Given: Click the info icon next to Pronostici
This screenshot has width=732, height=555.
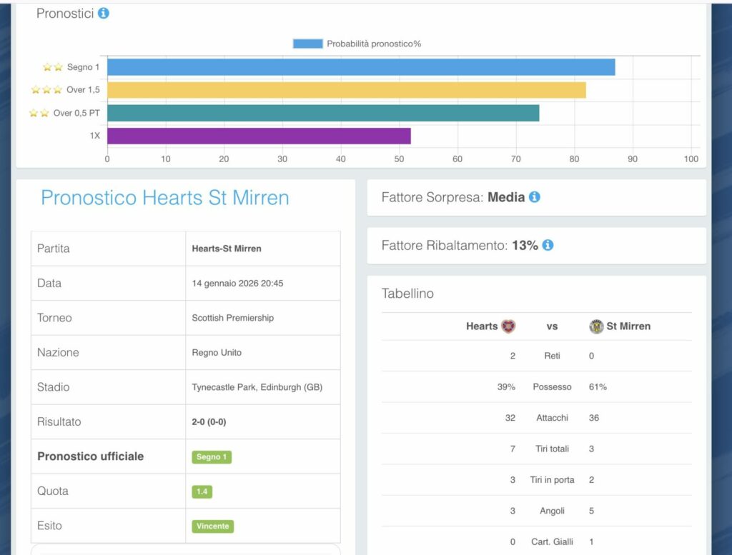Looking at the screenshot, I should pyautogui.click(x=104, y=14).
